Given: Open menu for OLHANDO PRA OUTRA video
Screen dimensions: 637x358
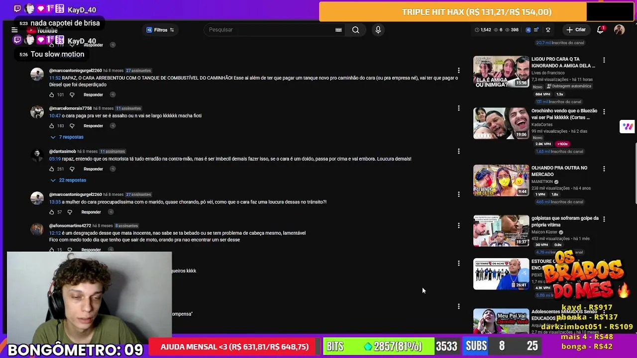Looking at the screenshot, I should [604, 169].
